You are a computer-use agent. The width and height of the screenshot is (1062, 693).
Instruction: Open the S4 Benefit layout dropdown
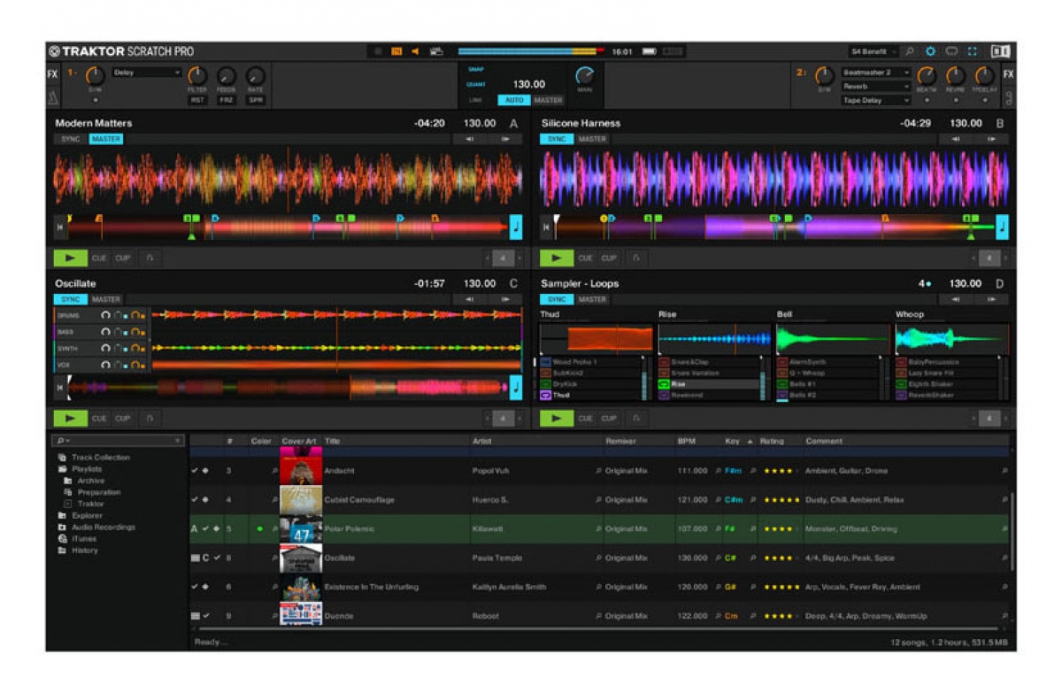(x=874, y=51)
